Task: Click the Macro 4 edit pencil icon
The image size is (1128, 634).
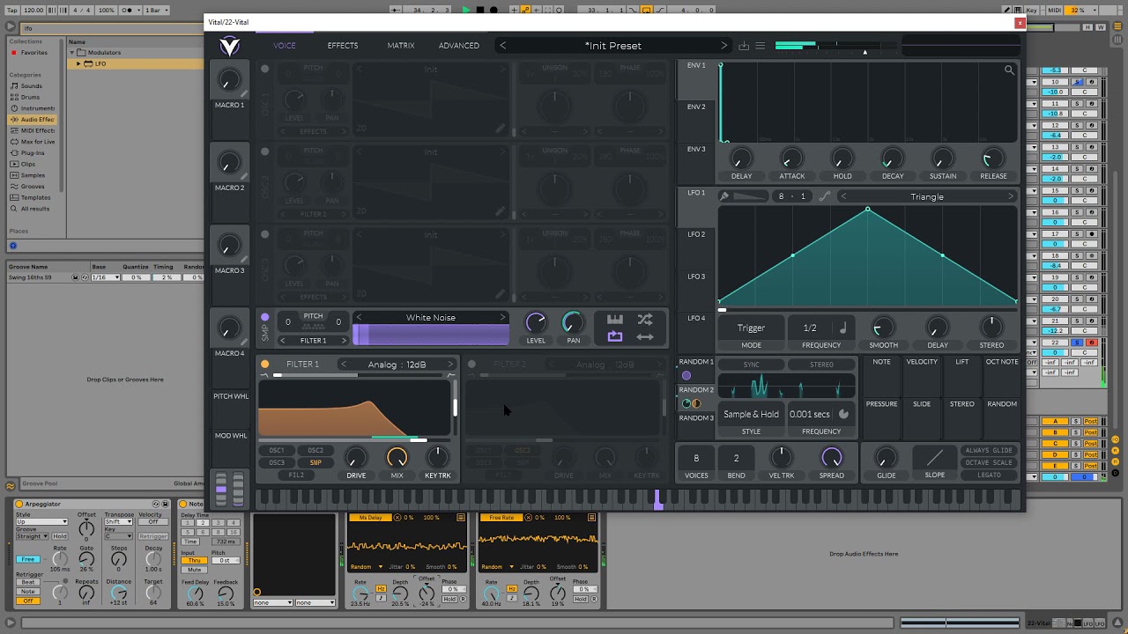Action: pyautogui.click(x=244, y=342)
